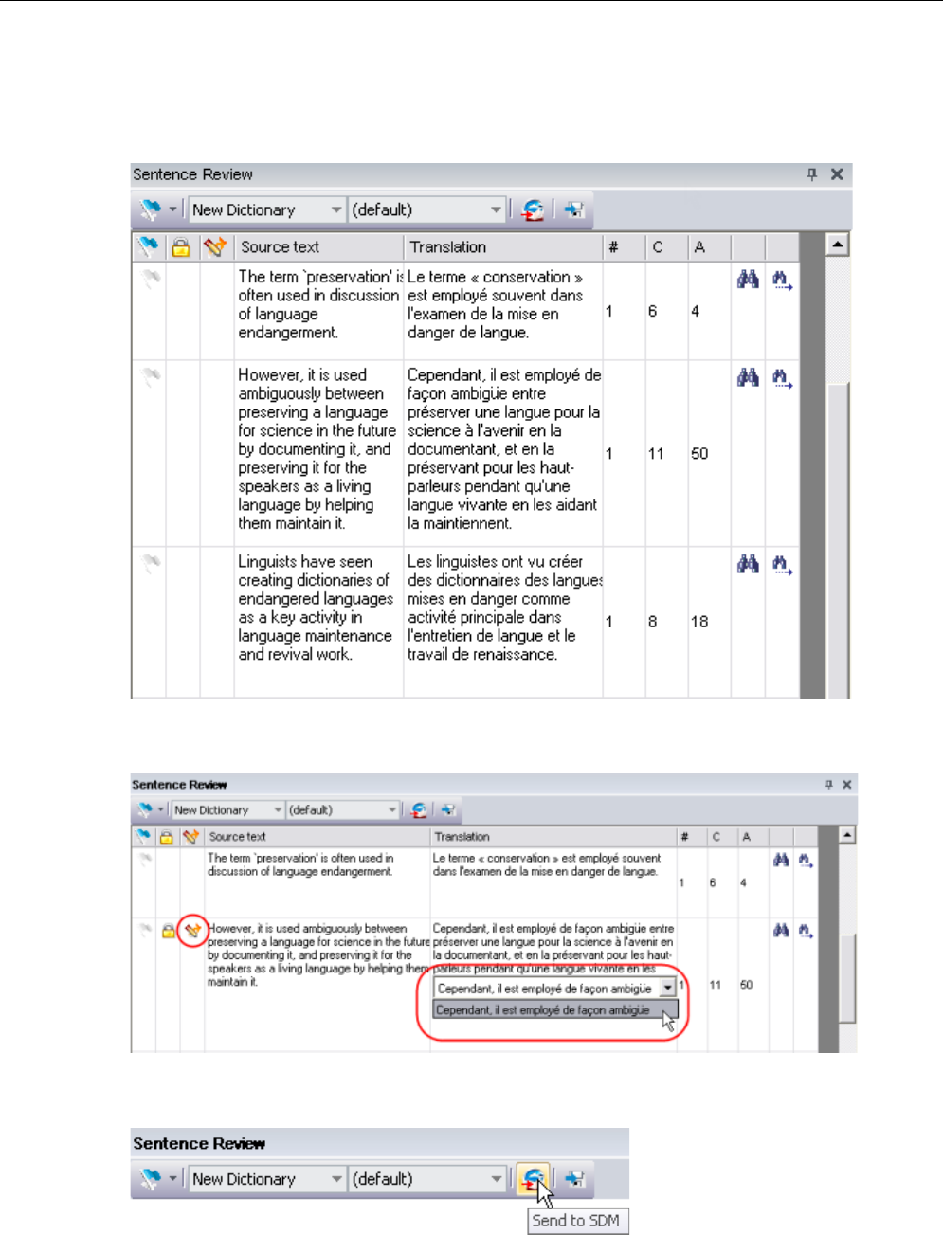Close the second Sentence Review panel
Image resolution: width=943 pixels, height=1235 pixels.
point(847,785)
